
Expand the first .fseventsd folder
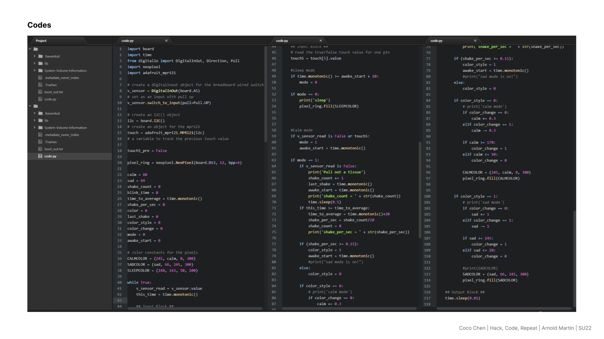35,56
